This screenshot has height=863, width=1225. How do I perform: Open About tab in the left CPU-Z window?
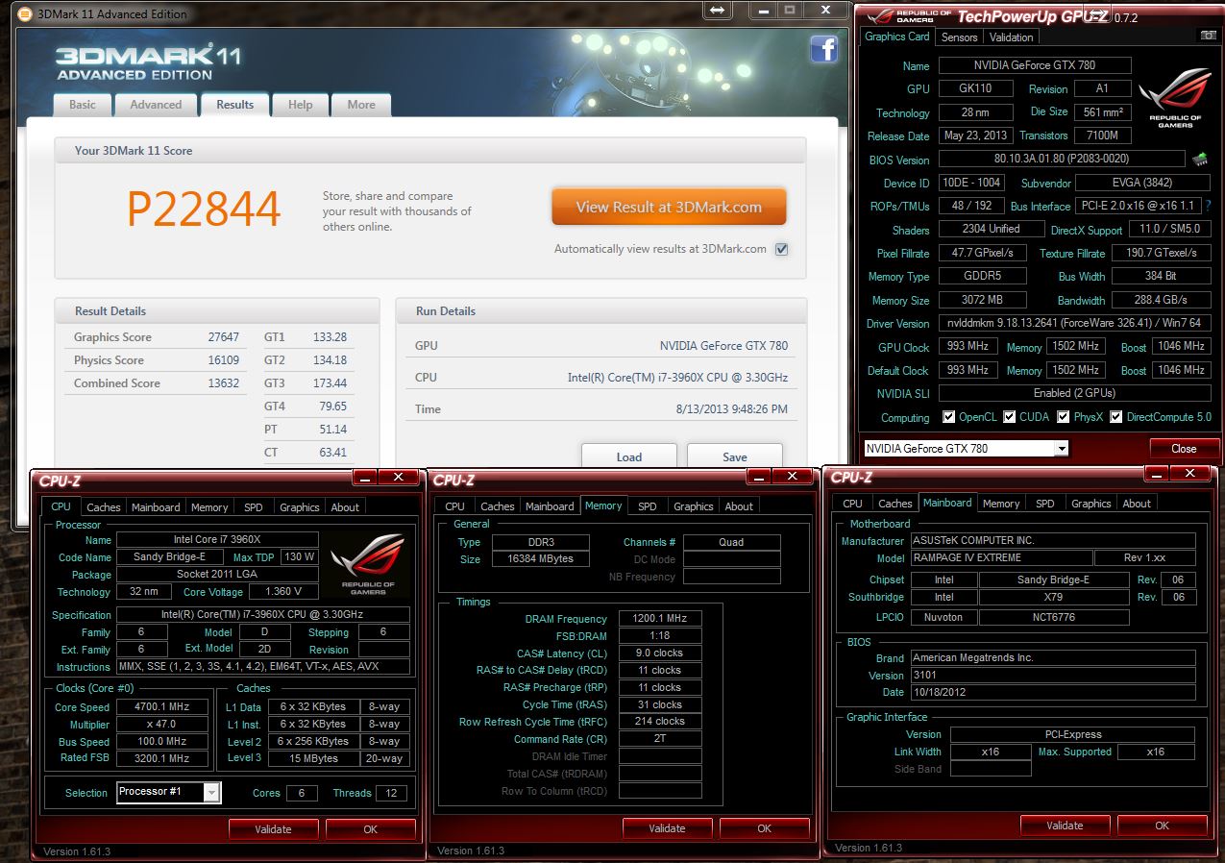click(x=345, y=507)
